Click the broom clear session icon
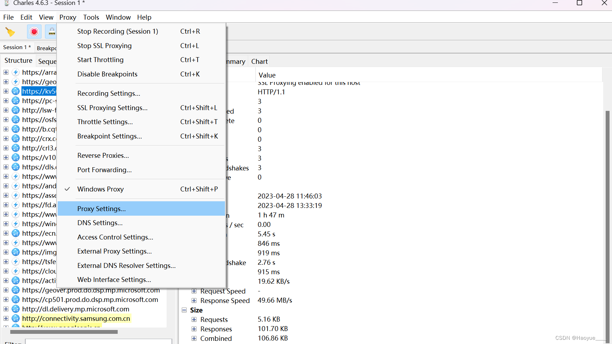Viewport: 612px width, 344px height. 10,32
